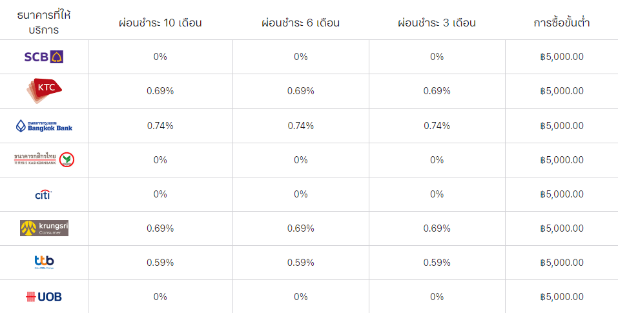Click the ธนาคารที่ให้บริการ column header
The image size is (618, 313).
tap(44, 22)
